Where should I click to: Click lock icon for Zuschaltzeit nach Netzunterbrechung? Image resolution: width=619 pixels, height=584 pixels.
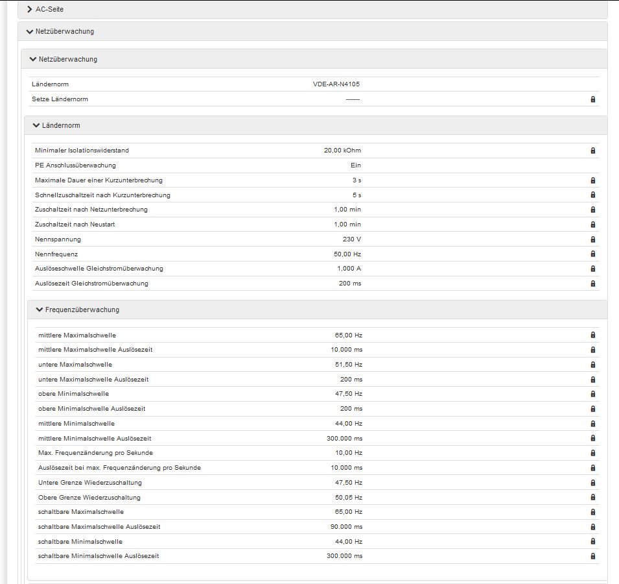pos(592,210)
